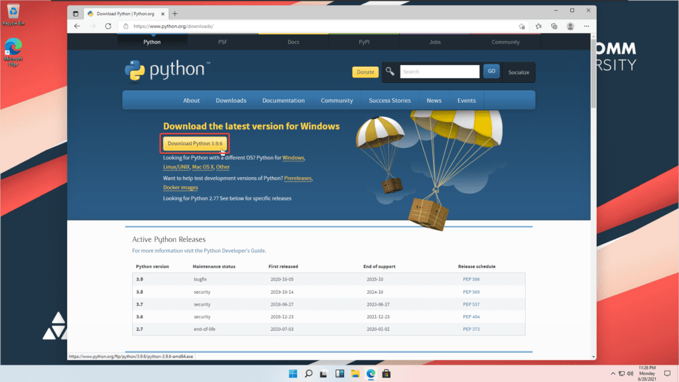
Task: Open Task View on taskbar
Action: (x=324, y=374)
